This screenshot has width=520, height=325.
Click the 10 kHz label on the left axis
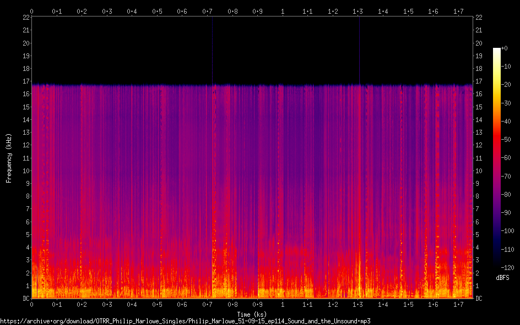click(26, 170)
